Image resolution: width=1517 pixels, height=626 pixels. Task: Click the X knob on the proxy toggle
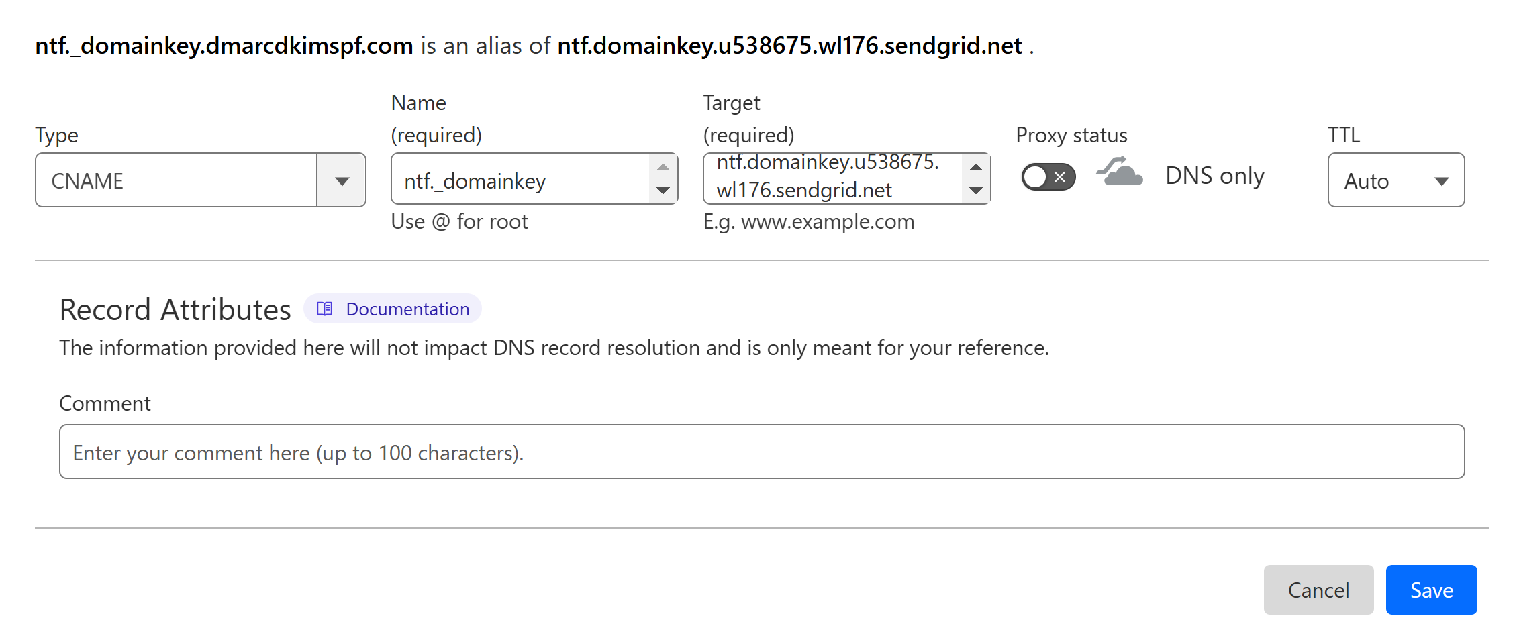point(1060,177)
